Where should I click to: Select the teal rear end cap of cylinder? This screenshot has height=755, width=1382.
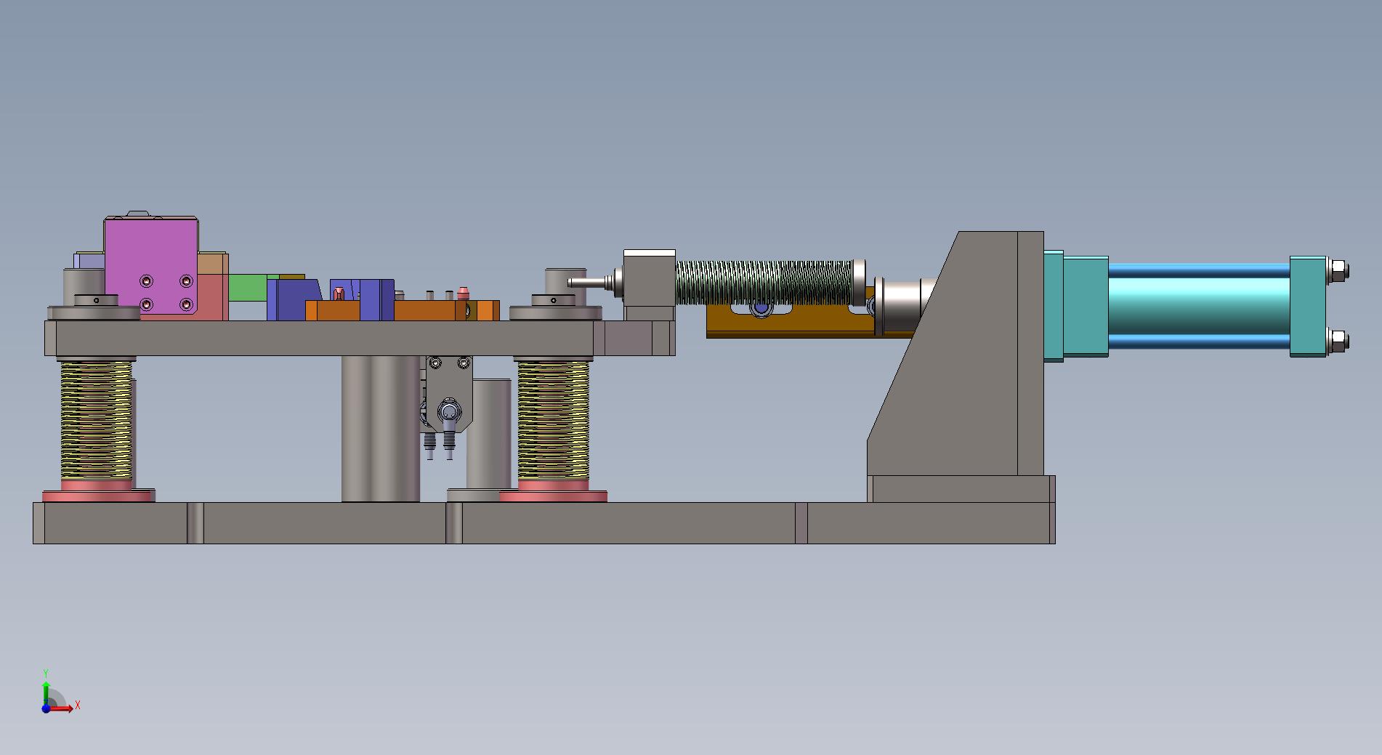click(1309, 306)
